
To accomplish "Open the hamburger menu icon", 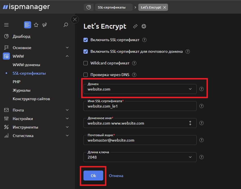I will click(6, 25).
